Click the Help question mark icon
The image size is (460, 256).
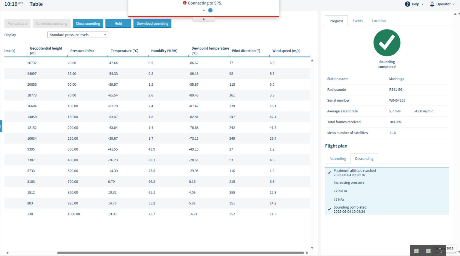point(407,4)
